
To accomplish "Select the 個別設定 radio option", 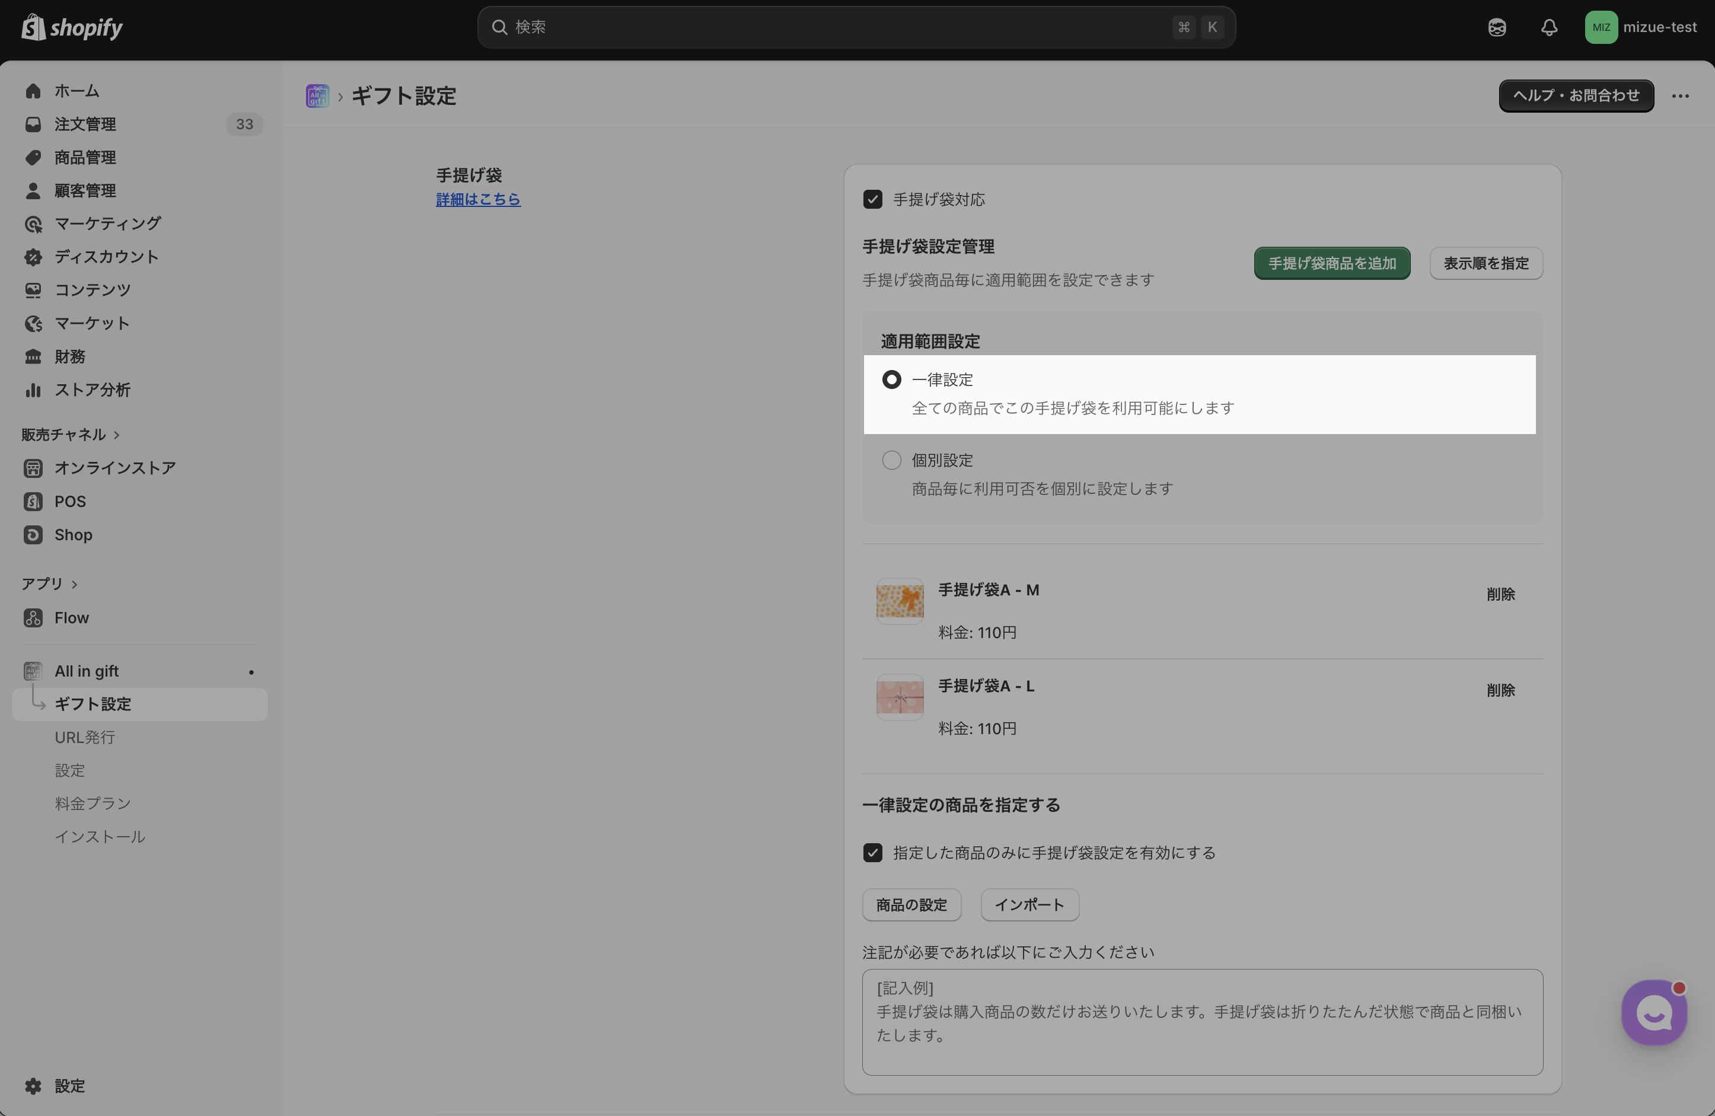I will [x=891, y=460].
